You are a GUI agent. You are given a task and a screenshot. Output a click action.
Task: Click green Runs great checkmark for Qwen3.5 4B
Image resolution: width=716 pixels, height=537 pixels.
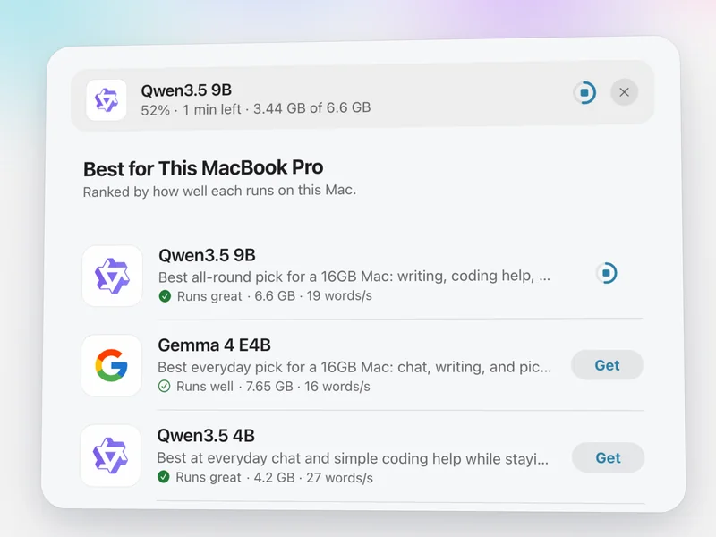click(164, 477)
